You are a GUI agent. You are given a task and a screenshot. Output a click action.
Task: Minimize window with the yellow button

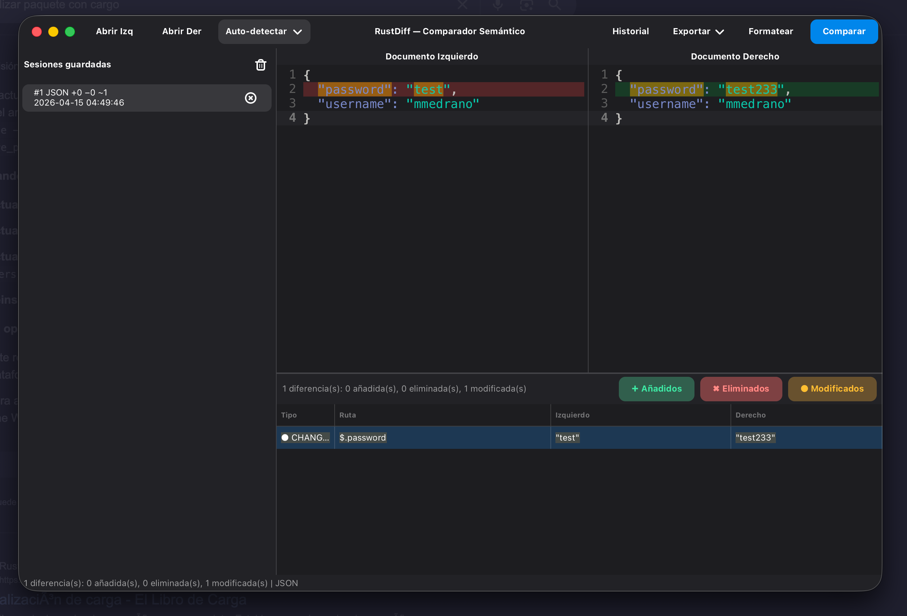[x=53, y=32]
